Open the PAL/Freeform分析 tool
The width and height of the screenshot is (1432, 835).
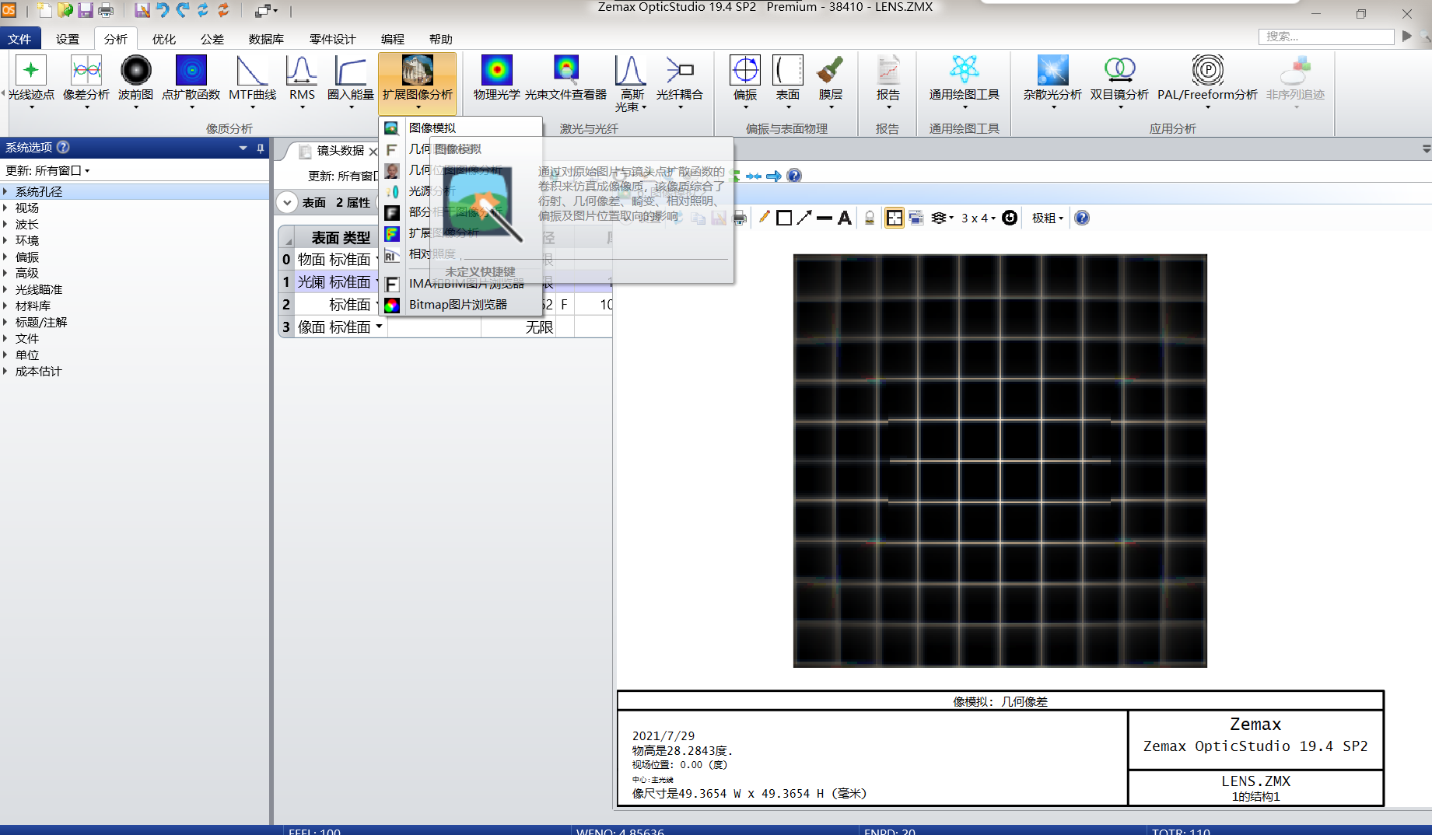pos(1207,80)
